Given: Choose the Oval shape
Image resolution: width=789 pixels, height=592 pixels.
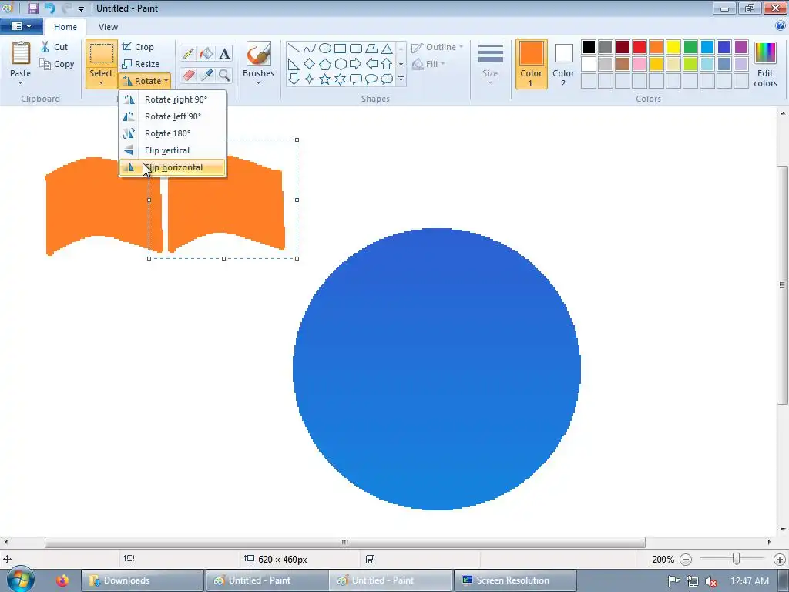Looking at the screenshot, I should click(325, 49).
